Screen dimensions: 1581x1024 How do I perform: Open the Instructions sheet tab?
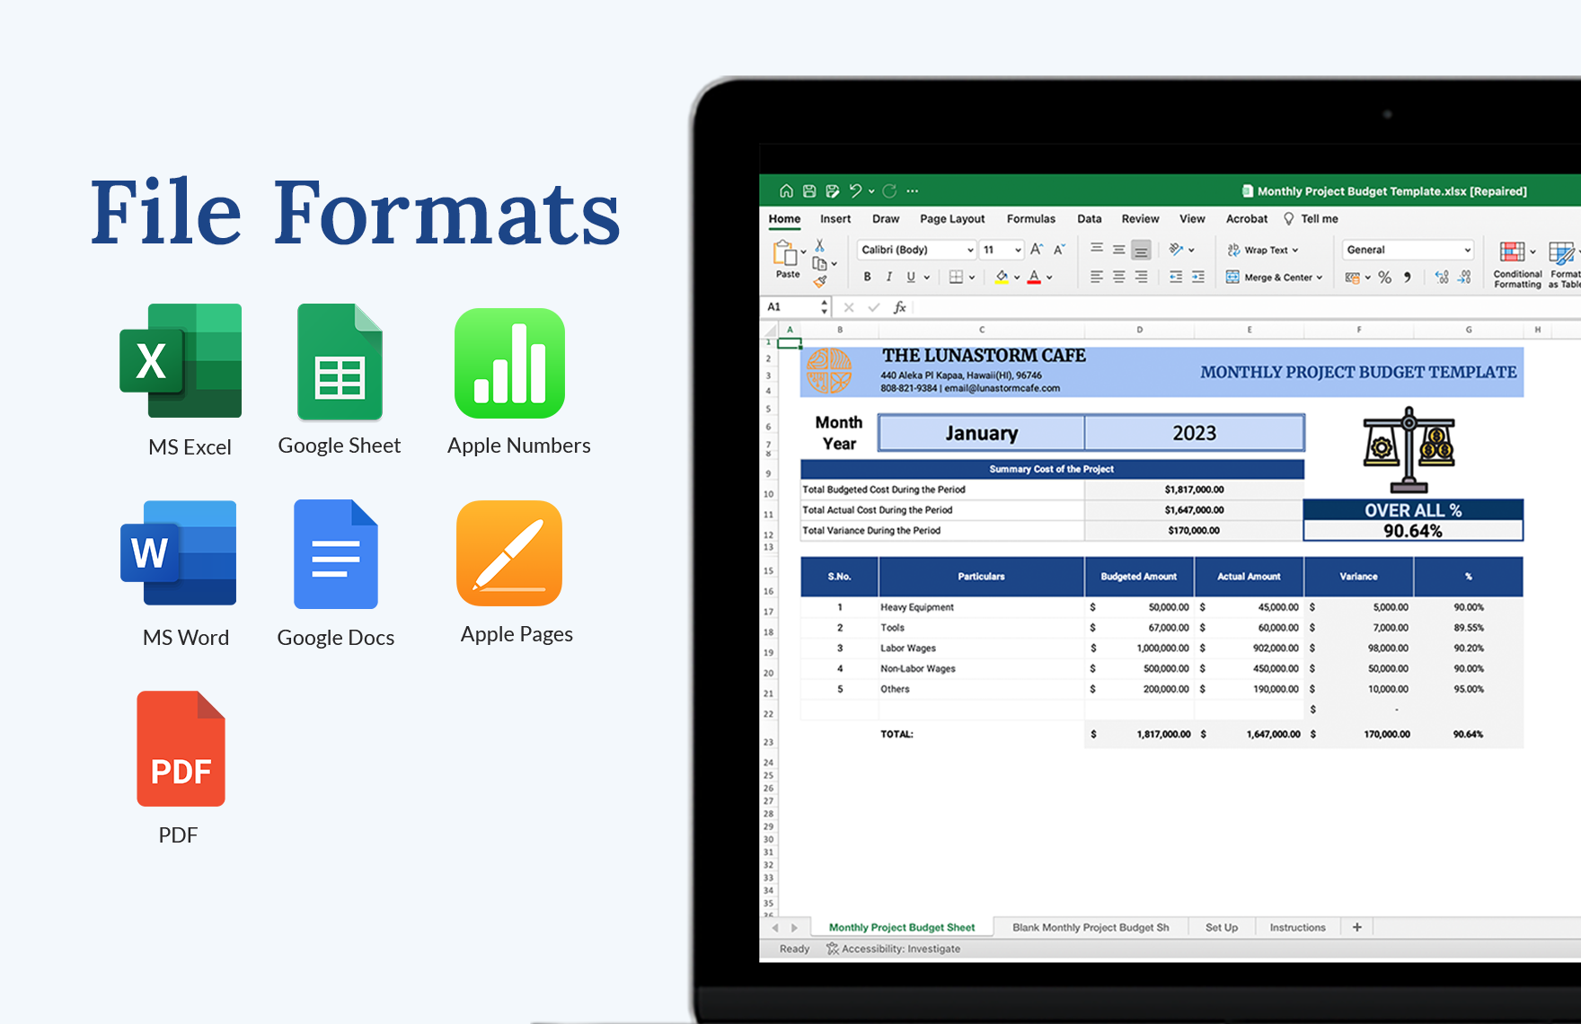coord(1297,927)
